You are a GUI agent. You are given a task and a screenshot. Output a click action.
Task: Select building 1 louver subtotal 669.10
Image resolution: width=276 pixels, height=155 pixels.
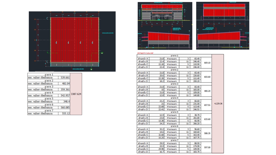pos(207,63)
